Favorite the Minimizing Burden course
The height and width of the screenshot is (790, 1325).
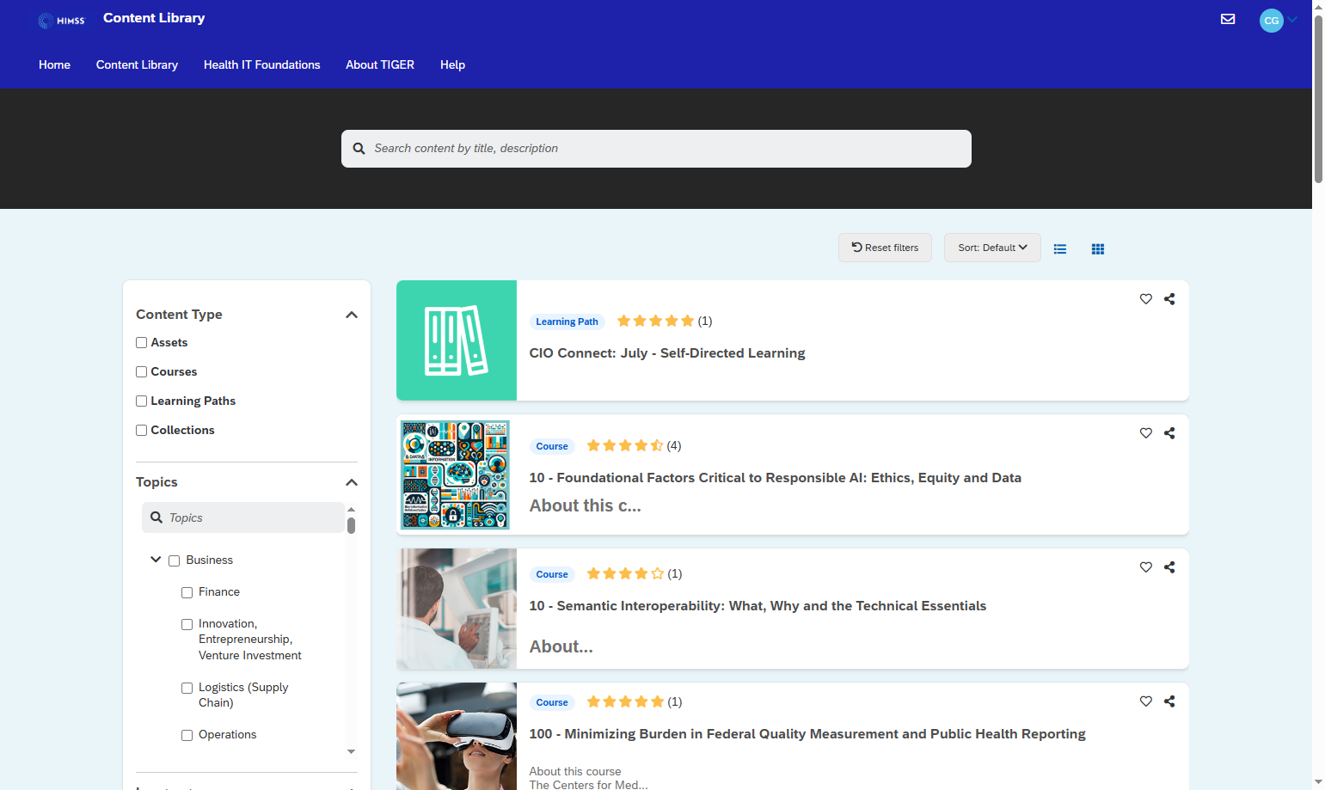(x=1146, y=701)
